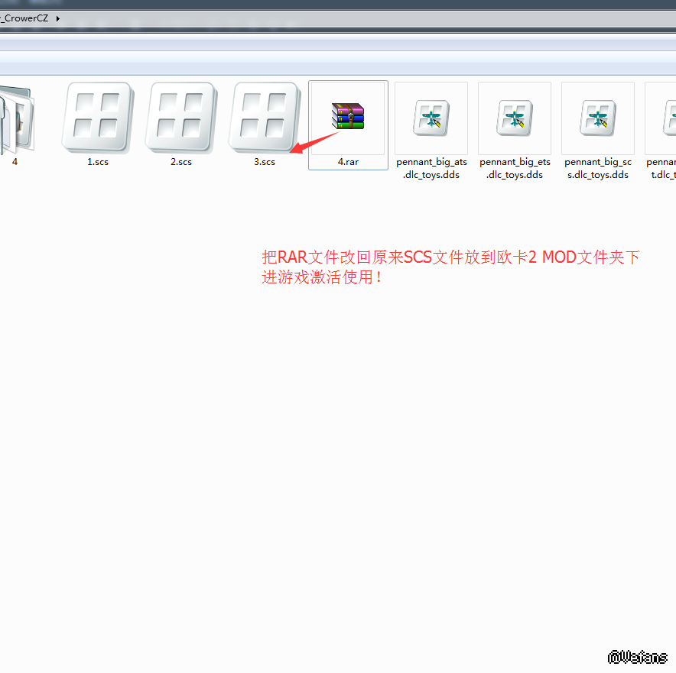Click the pennant_big_ats.dlc_toys.dds filename text

point(431,168)
